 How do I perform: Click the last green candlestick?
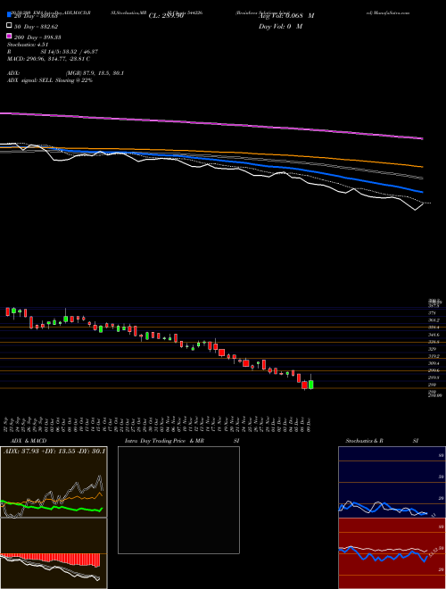point(310,385)
